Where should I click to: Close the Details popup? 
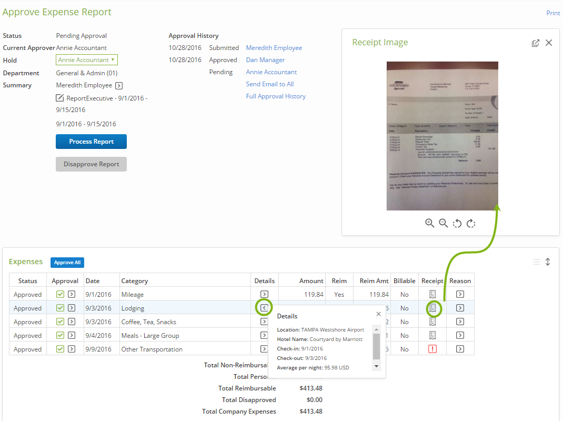point(378,314)
